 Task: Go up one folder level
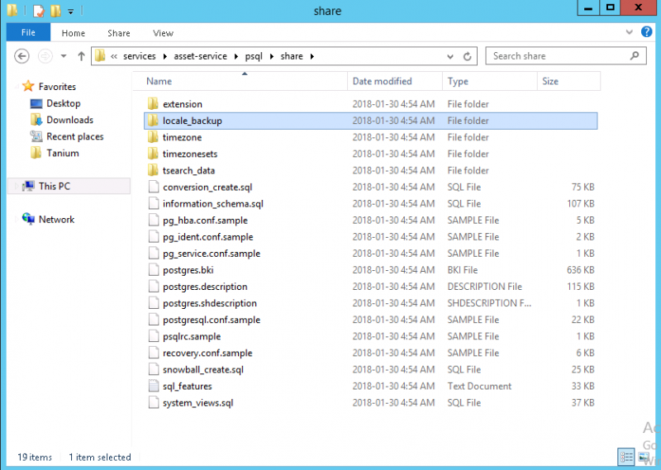point(81,56)
